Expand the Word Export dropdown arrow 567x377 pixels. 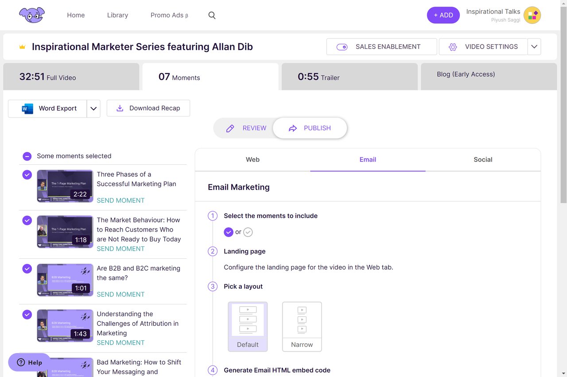coord(93,109)
